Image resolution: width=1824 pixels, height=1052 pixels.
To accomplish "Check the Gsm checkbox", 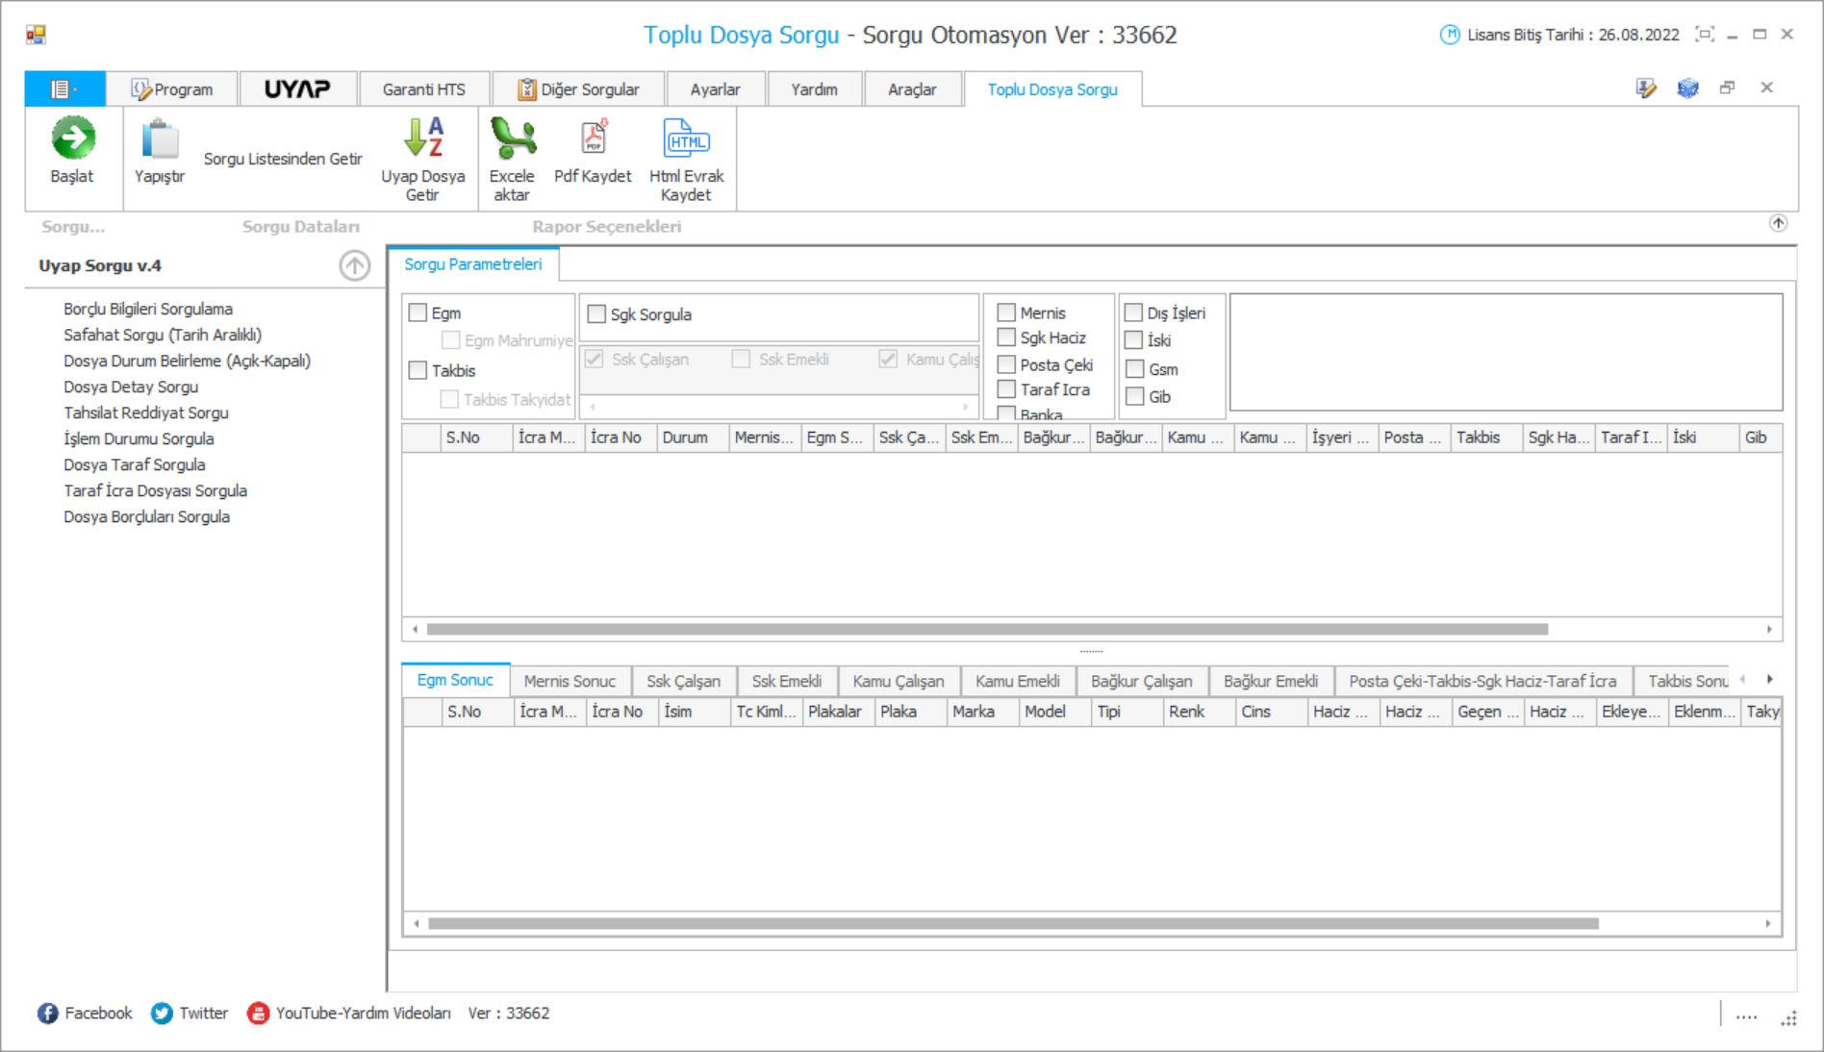I will click(x=1134, y=369).
